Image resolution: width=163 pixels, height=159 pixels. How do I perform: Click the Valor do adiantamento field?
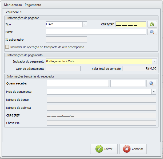[63, 69]
